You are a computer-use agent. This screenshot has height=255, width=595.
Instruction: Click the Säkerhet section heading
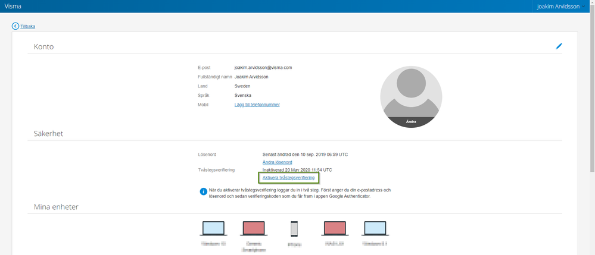click(48, 134)
